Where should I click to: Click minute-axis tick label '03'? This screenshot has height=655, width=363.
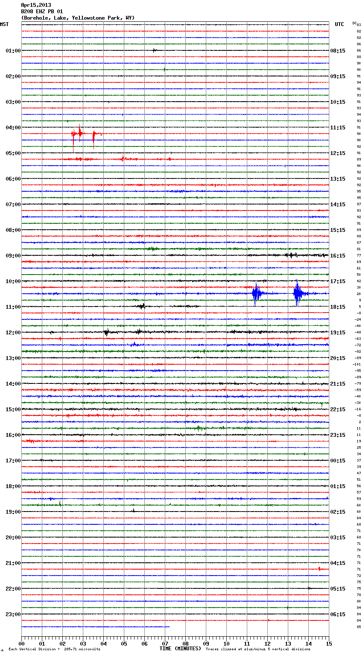83,644
